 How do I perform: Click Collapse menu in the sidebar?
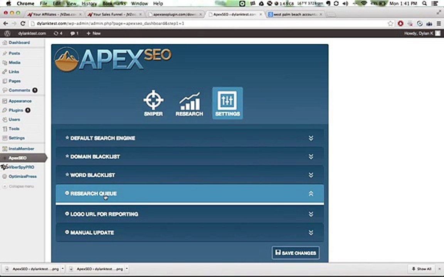click(x=21, y=187)
